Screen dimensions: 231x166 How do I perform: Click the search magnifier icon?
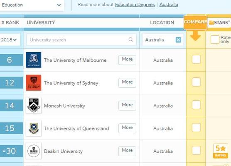point(131,39)
